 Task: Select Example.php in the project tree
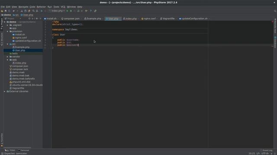click(x=22, y=47)
